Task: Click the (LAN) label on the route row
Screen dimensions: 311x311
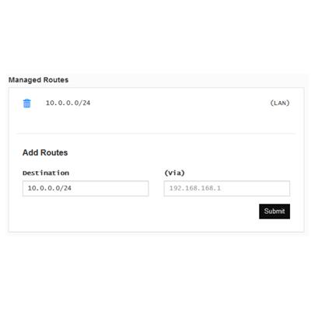Action: click(x=280, y=103)
